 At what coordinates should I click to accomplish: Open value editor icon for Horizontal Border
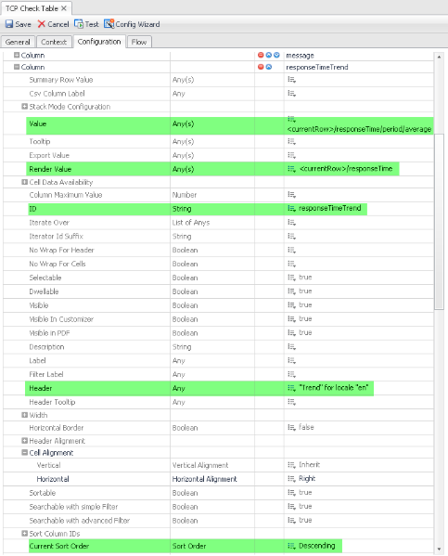tap(291, 428)
